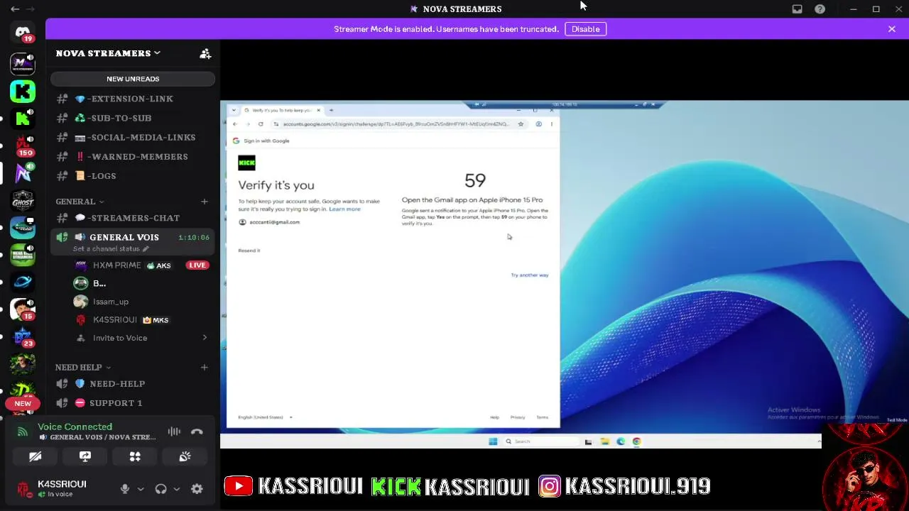The width and height of the screenshot is (909, 511).
Task: Open the logs channel
Action: pos(132,175)
